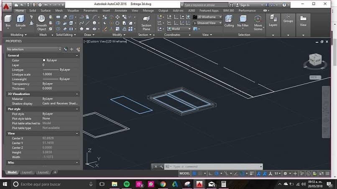
Task: Click the Plot printer icon in quick access toolbar
Action: point(40,5)
